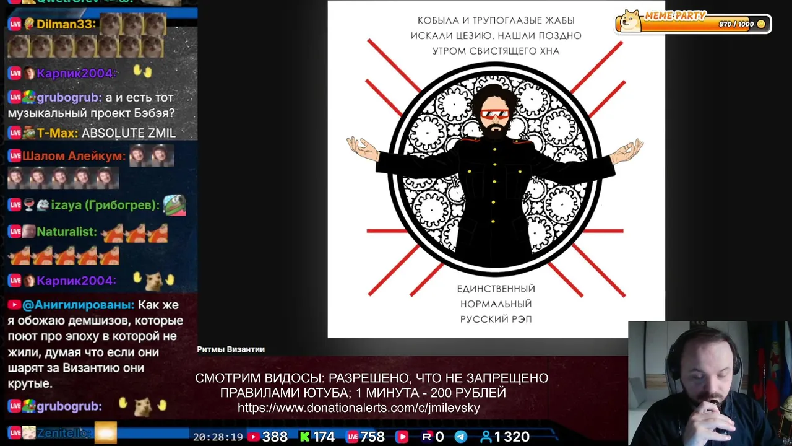Click the @Анигилированы username

[78, 305]
